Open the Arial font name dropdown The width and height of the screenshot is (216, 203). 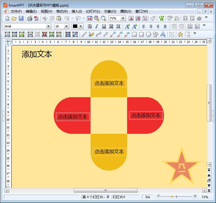point(48,26)
